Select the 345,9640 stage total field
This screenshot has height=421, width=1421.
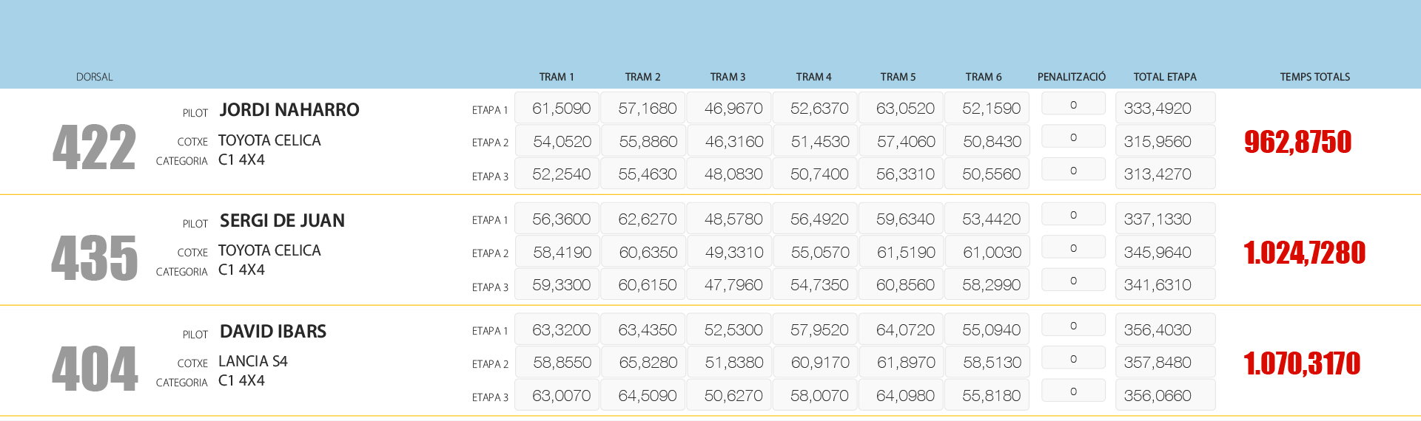(x=1165, y=253)
